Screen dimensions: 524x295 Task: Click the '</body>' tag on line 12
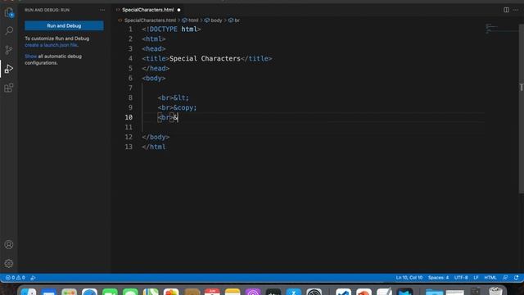[x=156, y=137]
